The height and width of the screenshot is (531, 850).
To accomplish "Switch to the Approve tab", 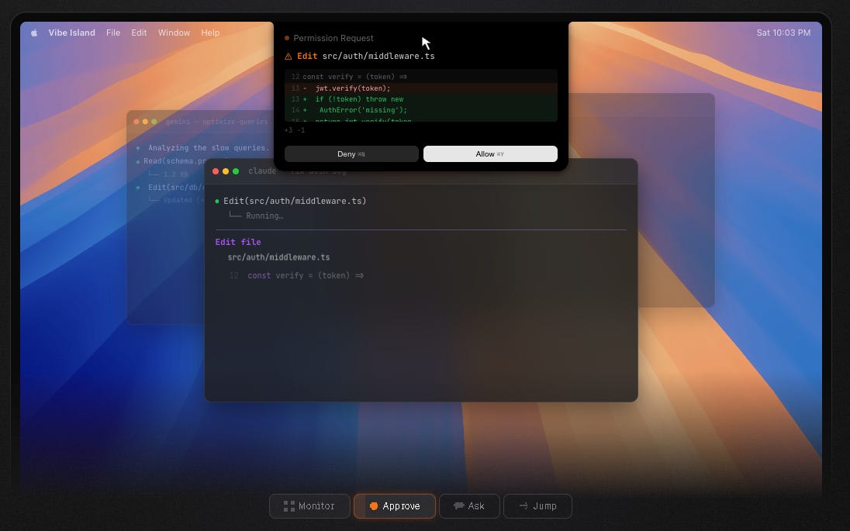I will [x=395, y=506].
